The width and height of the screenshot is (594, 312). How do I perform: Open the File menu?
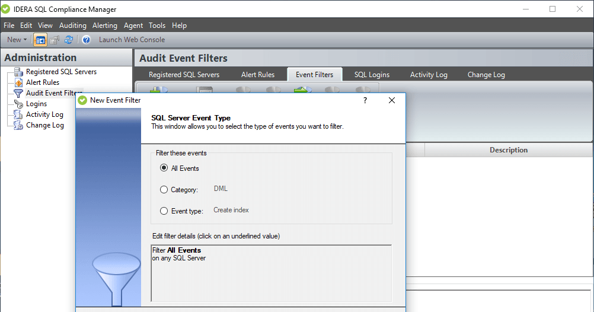coord(9,26)
